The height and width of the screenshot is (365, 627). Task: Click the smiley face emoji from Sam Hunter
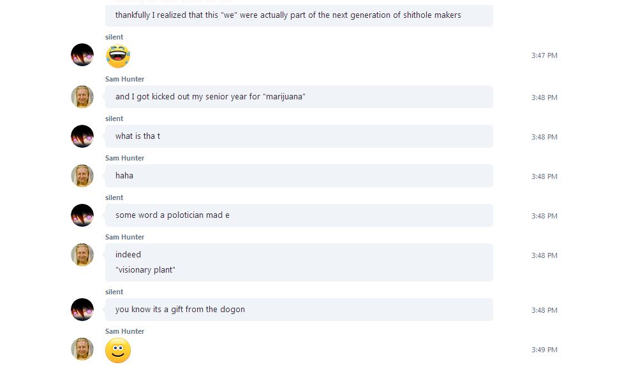[118, 350]
